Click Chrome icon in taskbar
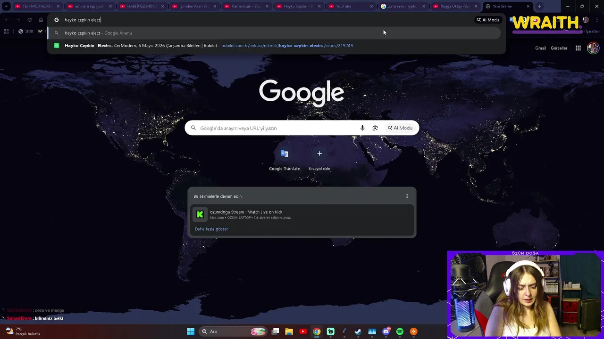The width and height of the screenshot is (604, 339). pos(317,331)
